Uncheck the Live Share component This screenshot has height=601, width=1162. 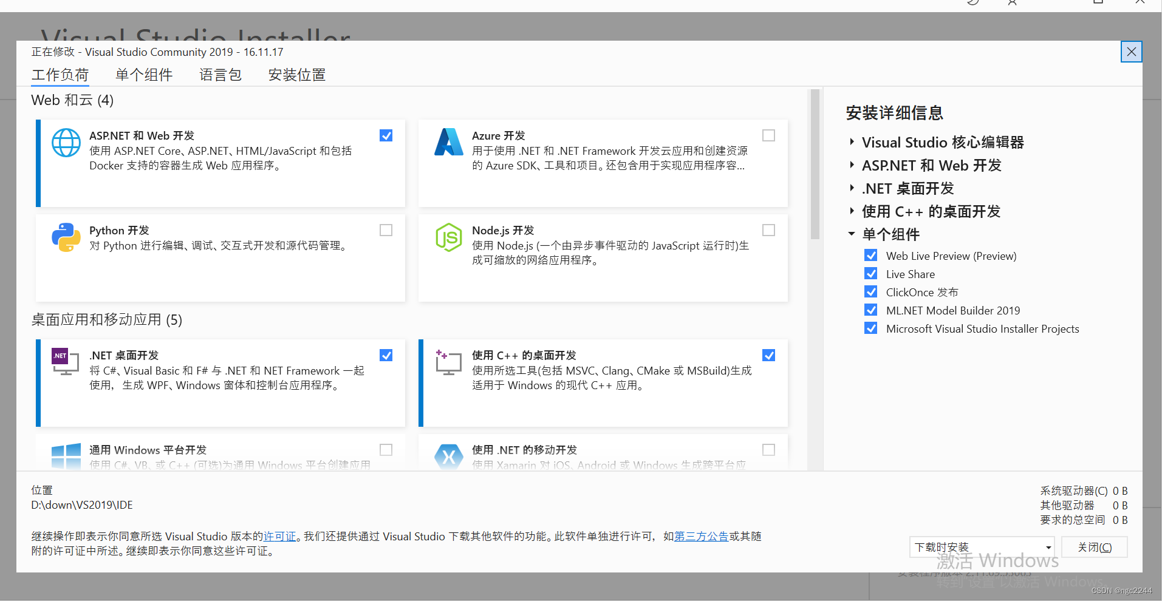click(871, 274)
